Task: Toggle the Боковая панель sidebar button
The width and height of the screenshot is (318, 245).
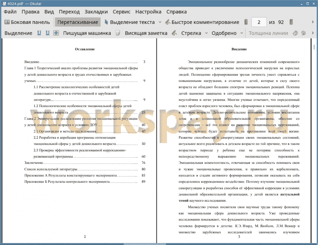Action: pyautogui.click(x=27, y=22)
